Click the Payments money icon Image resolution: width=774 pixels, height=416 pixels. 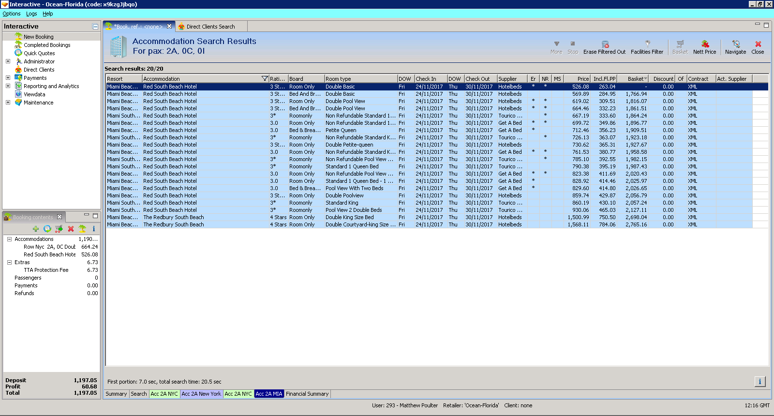18,77
